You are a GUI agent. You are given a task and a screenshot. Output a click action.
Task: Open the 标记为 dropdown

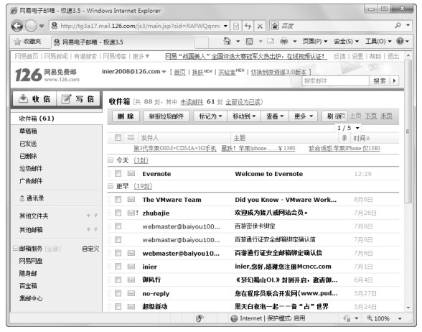tap(210, 116)
